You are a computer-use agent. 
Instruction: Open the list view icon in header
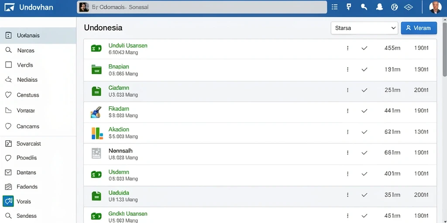click(x=335, y=7)
